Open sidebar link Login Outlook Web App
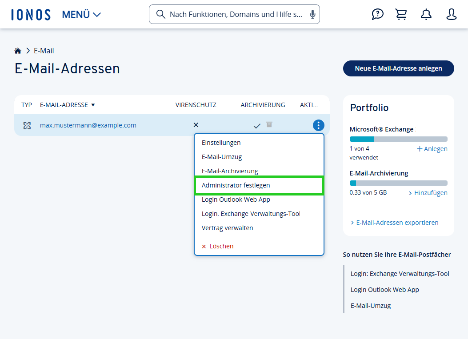 click(x=385, y=290)
